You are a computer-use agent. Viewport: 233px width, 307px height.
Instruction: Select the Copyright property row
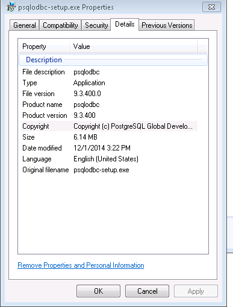click(109, 126)
